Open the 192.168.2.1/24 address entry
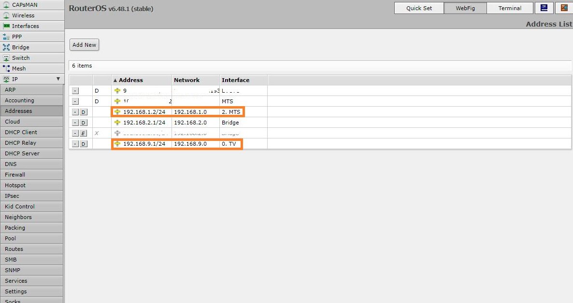Image resolution: width=573 pixels, height=303 pixels. tap(144, 122)
